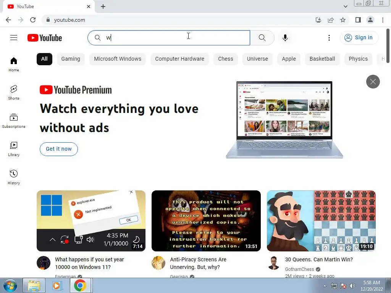Select the Chess filter chip
The image size is (391, 293).
[226, 59]
